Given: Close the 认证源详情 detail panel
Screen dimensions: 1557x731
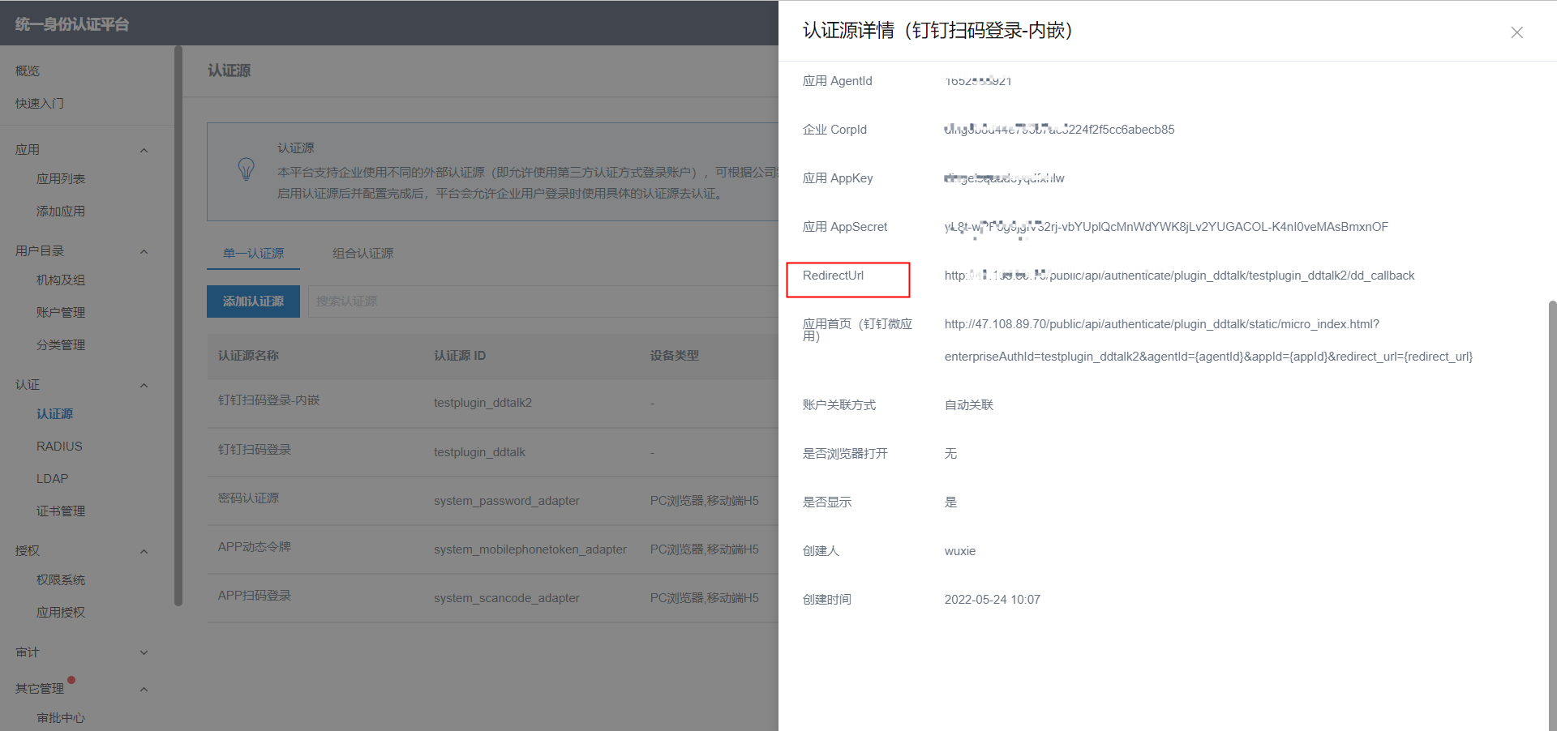Looking at the screenshot, I should tap(1516, 32).
